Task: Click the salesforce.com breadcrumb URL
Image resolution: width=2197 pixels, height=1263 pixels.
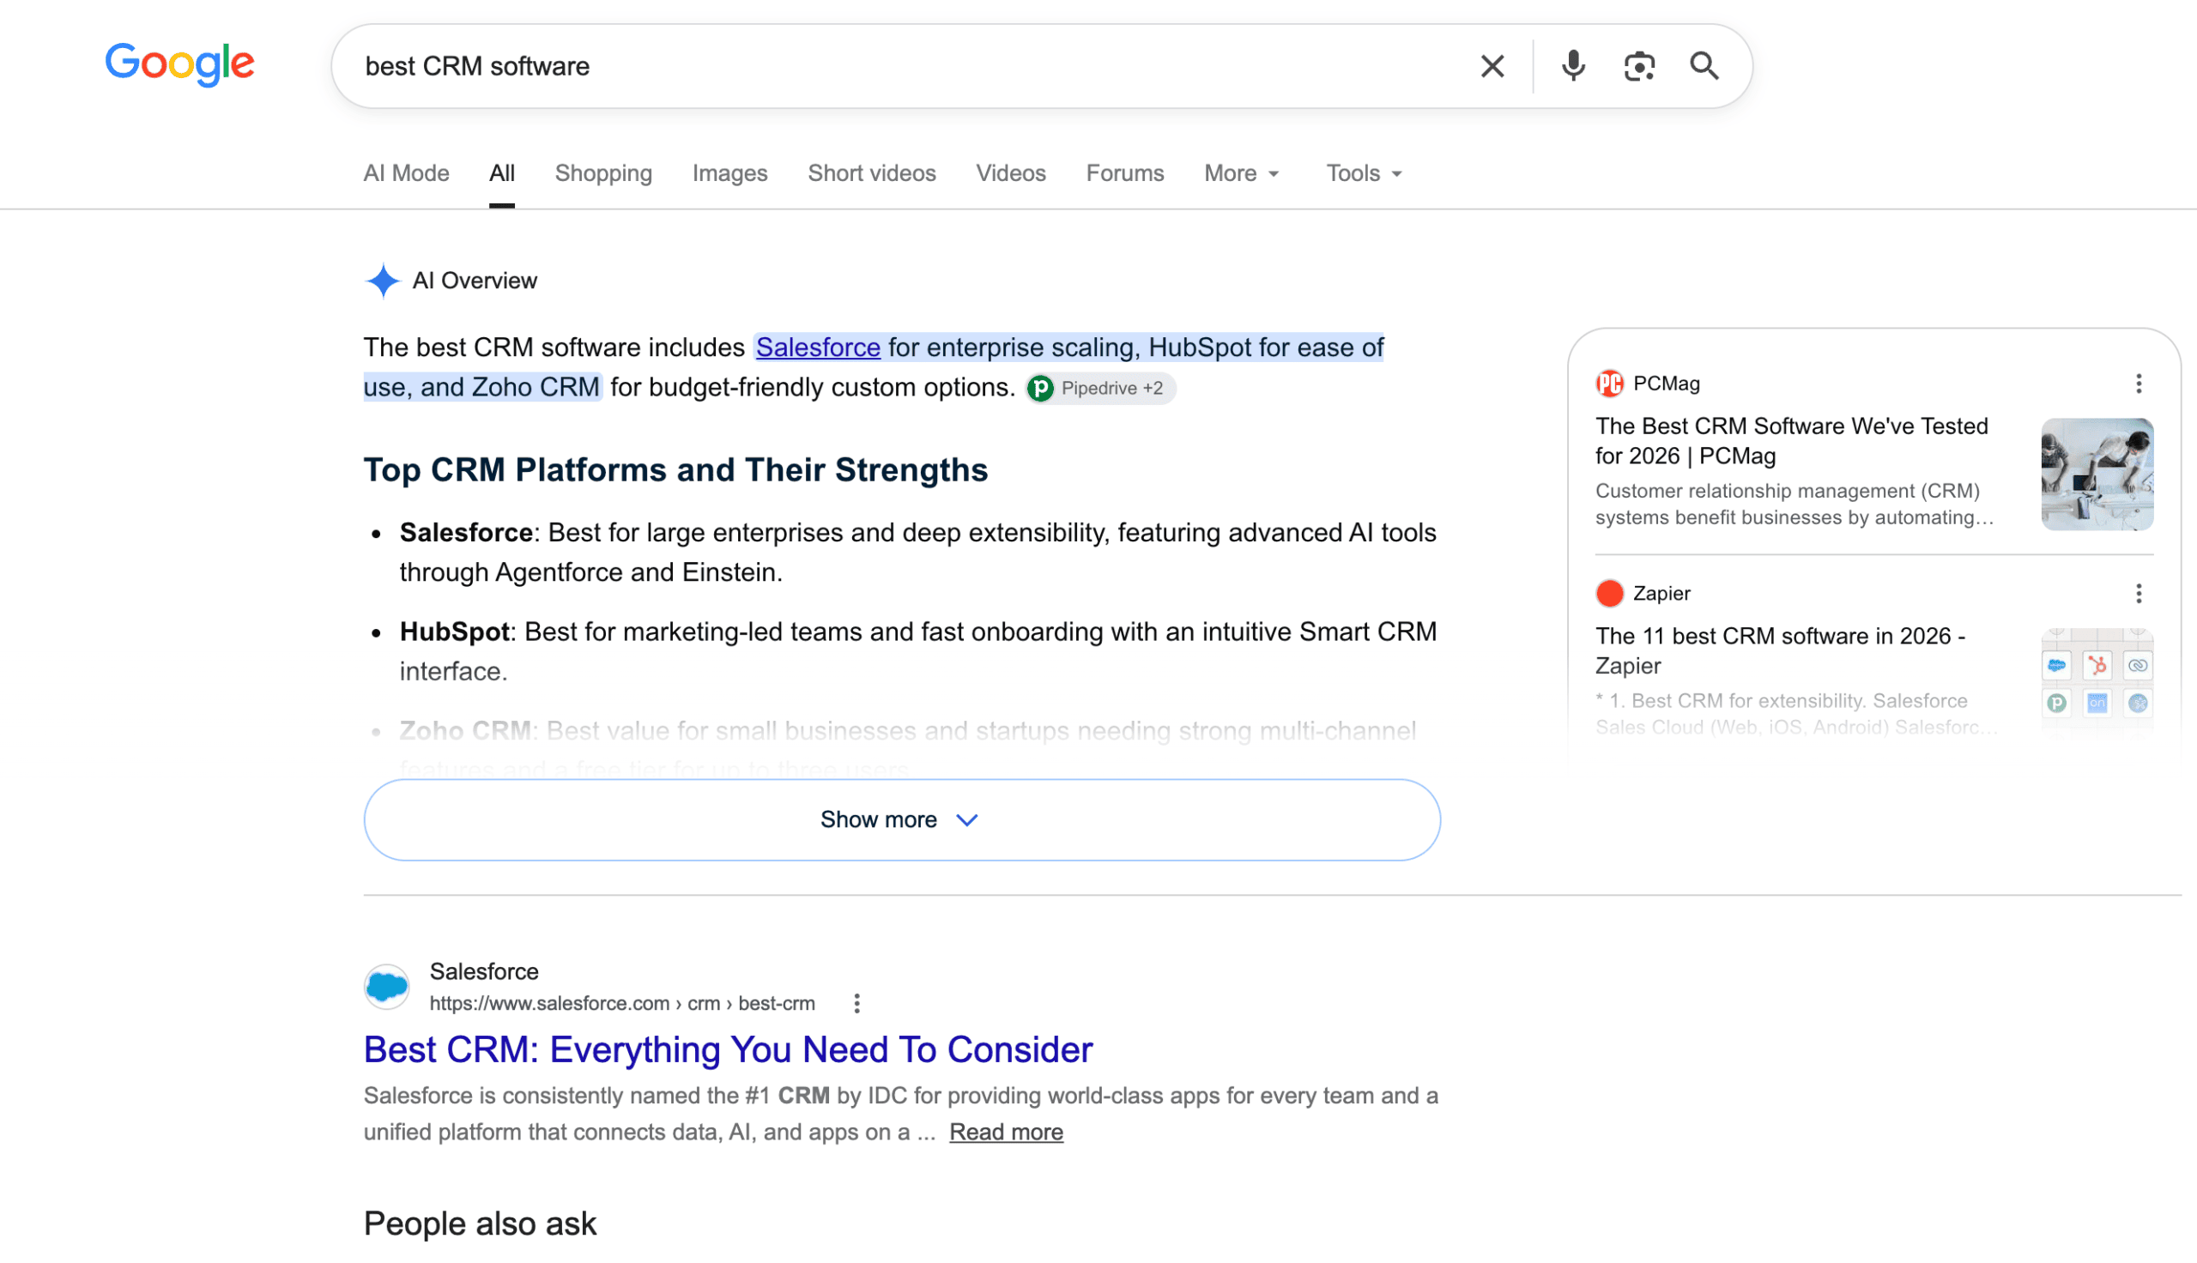Action: pos(622,1004)
